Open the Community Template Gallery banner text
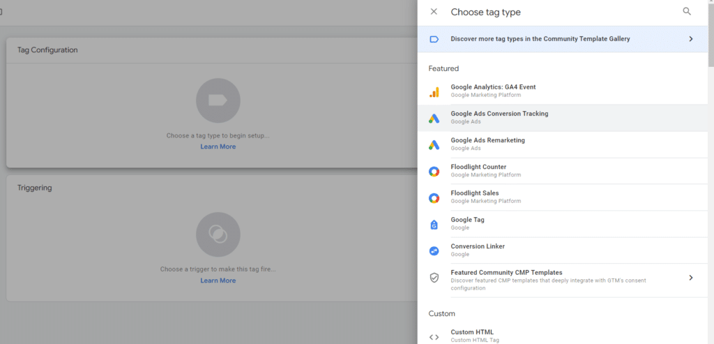714x344 pixels. [x=540, y=39]
